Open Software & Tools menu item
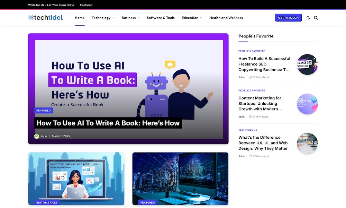Image resolution: width=346 pixels, height=208 pixels. 161,18
